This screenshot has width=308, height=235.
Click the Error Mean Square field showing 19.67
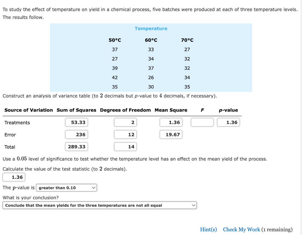171,135
